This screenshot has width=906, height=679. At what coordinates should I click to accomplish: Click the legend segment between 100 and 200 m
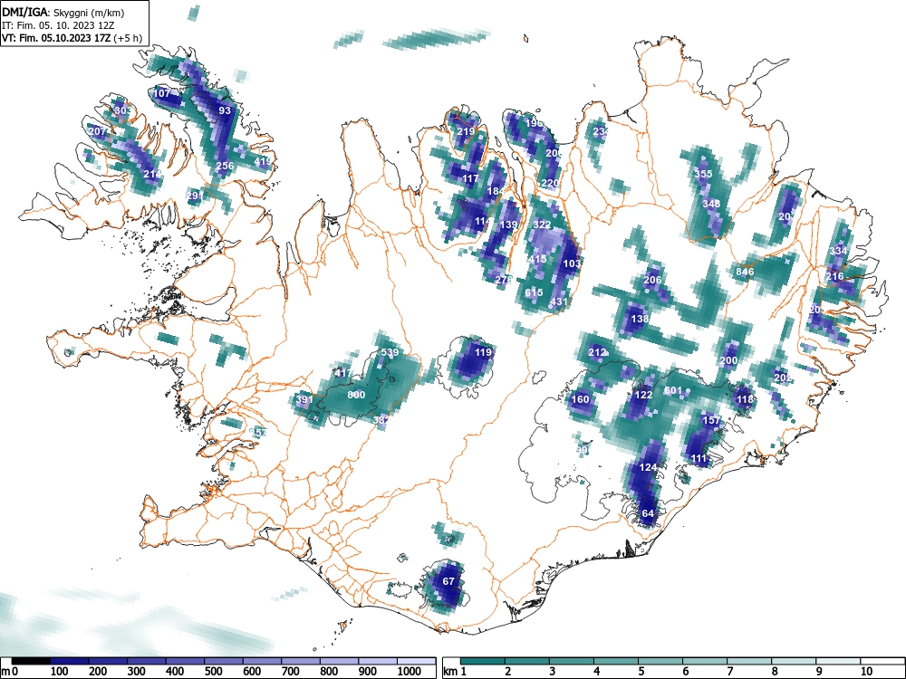[70, 661]
